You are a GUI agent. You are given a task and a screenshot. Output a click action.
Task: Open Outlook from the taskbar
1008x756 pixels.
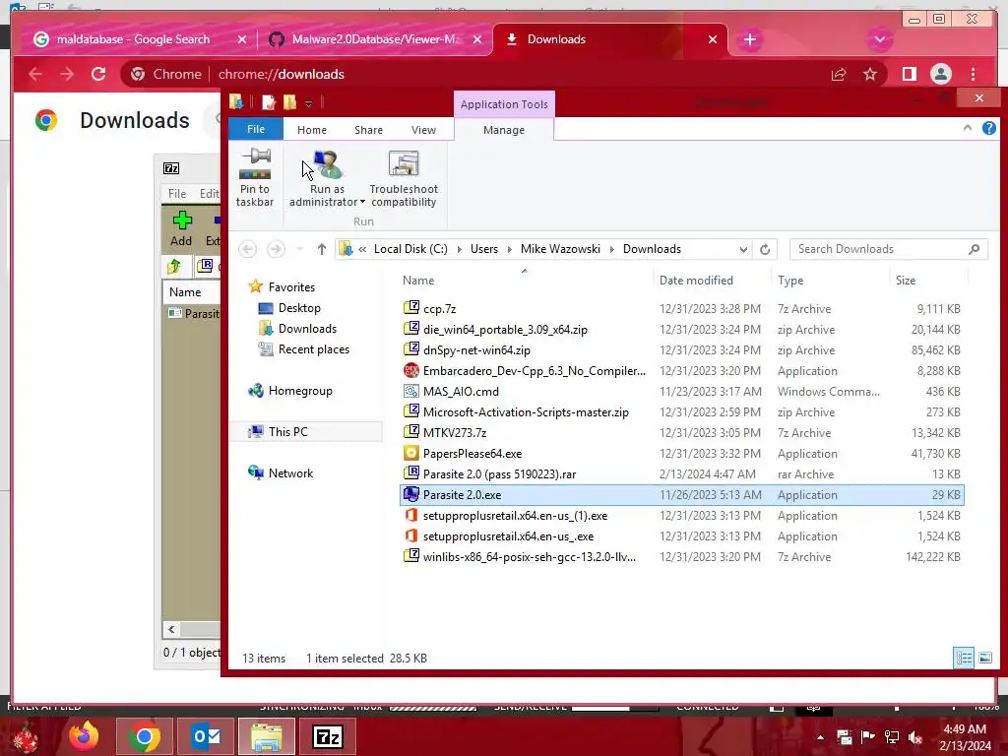click(x=206, y=736)
